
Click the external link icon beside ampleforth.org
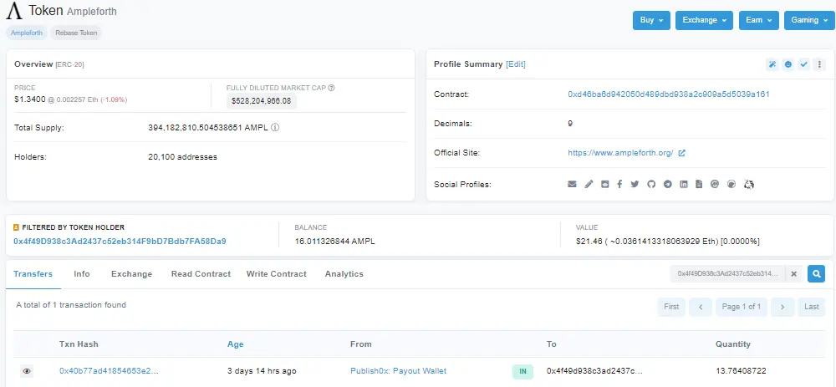tap(681, 153)
